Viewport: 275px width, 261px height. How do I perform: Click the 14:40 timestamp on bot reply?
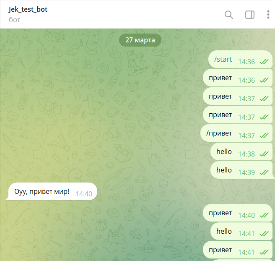click(84, 194)
